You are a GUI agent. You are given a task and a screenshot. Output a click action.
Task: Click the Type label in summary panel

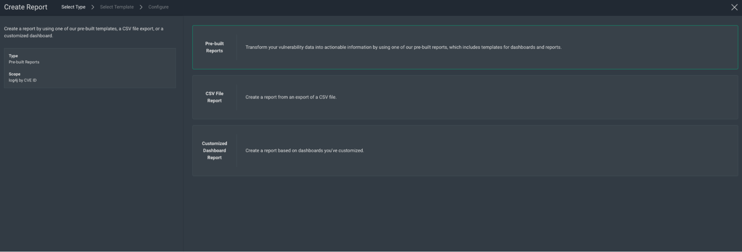[x=13, y=56]
